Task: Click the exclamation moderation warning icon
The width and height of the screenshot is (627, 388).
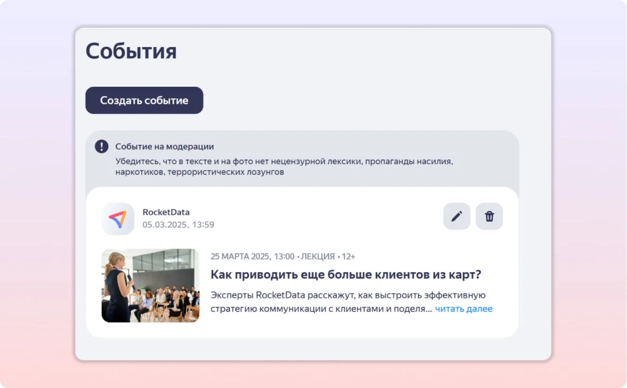Action: click(102, 146)
